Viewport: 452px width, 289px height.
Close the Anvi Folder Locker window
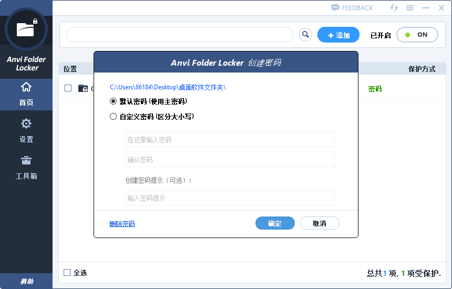pos(441,8)
